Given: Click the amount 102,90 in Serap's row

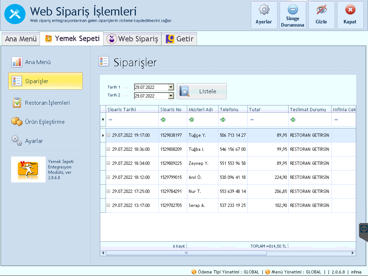Looking at the screenshot, I should (281, 205).
